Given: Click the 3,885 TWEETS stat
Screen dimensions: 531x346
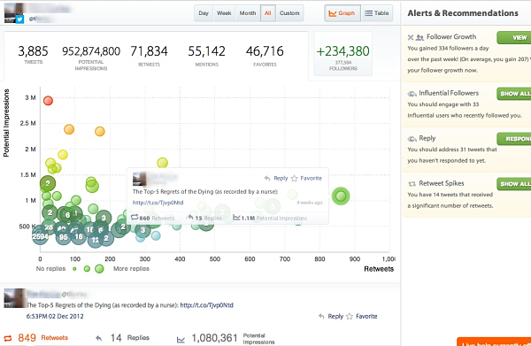Looking at the screenshot, I should coord(34,55).
